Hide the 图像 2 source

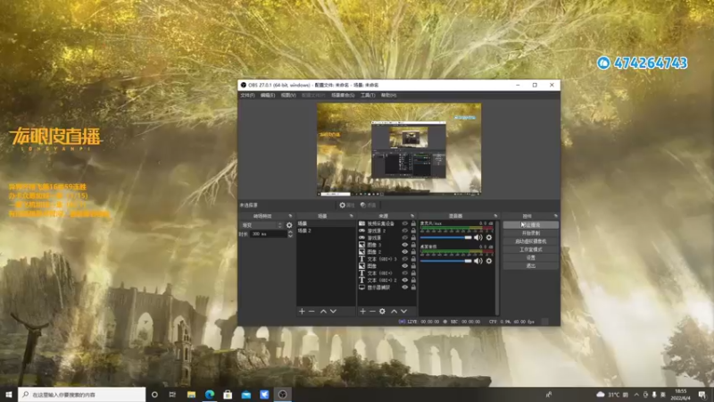[x=405, y=252]
